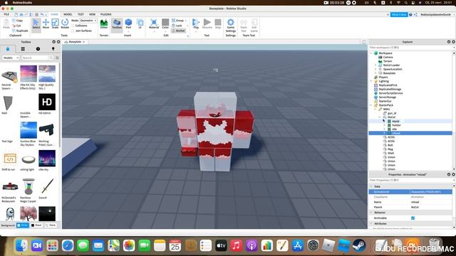Image resolution: width=456 pixels, height=256 pixels.
Task: Open the Mode Geometric dropdown
Action: [88, 21]
